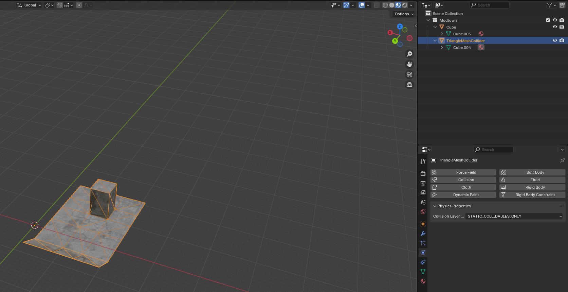
Task: Hide the Cube object with eye icon
Action: (x=555, y=27)
